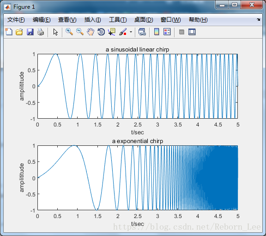266x236 pixels.
Task: Click the linear chirp plot axes
Action: pyautogui.click(x=138, y=86)
